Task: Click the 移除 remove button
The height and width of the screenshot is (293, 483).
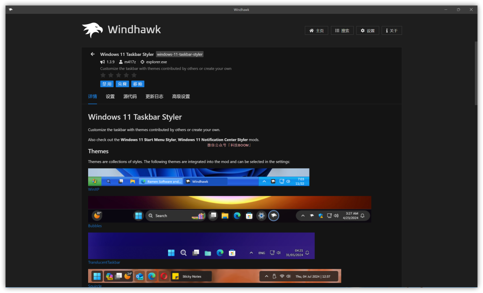Action: click(x=138, y=84)
